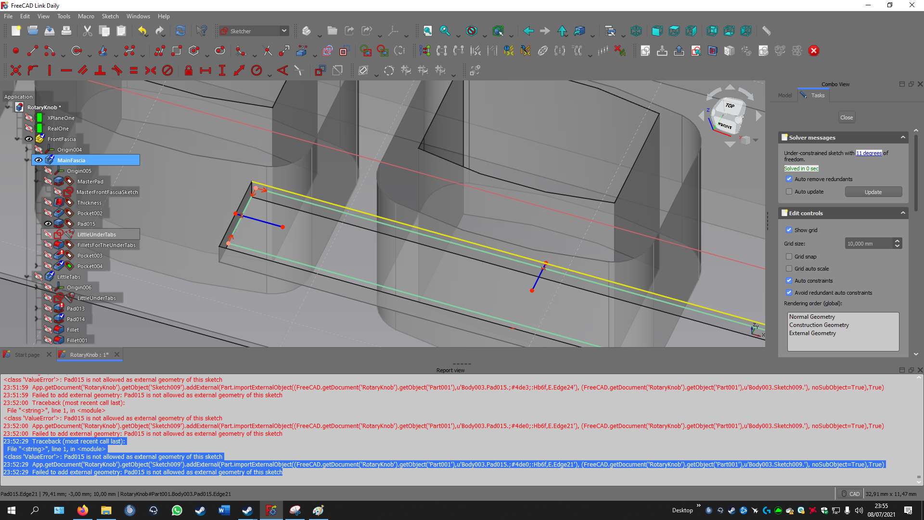The height and width of the screenshot is (520, 924).
Task: Toggle the Auto constraints checkbox
Action: point(789,281)
